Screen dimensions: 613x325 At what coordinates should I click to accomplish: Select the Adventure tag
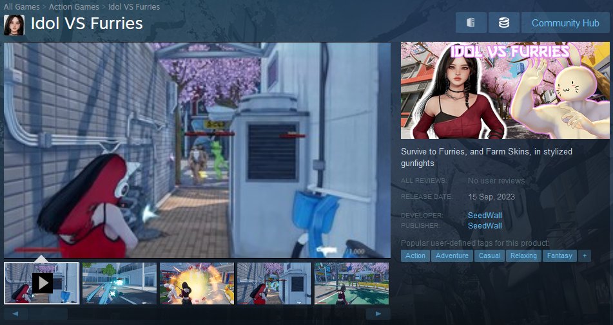452,256
